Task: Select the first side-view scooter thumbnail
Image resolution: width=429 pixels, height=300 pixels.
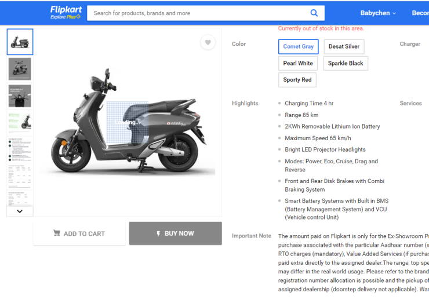Action: [x=20, y=42]
